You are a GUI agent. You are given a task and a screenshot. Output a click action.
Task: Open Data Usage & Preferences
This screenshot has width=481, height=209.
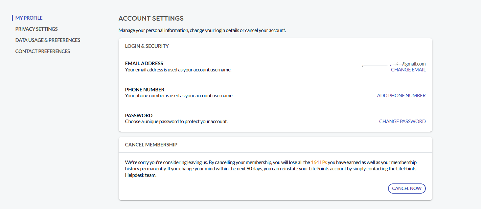[48, 40]
